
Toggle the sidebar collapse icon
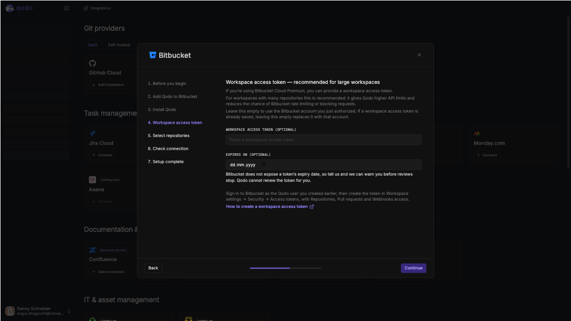(x=67, y=8)
